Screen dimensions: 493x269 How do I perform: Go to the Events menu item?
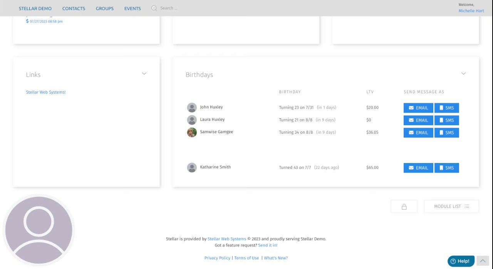pos(132,8)
